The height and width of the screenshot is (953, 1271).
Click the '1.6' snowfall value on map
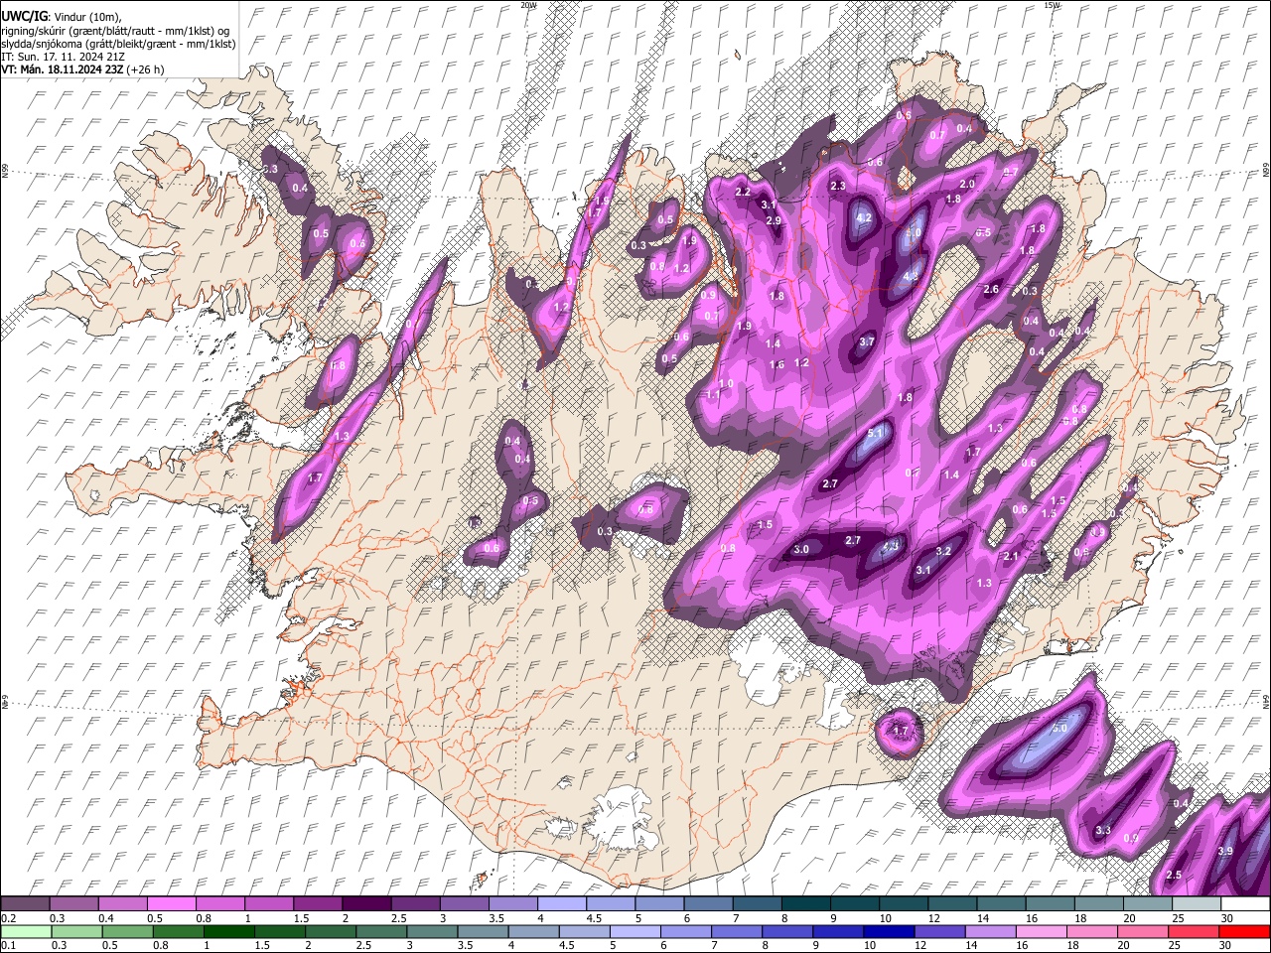[777, 365]
